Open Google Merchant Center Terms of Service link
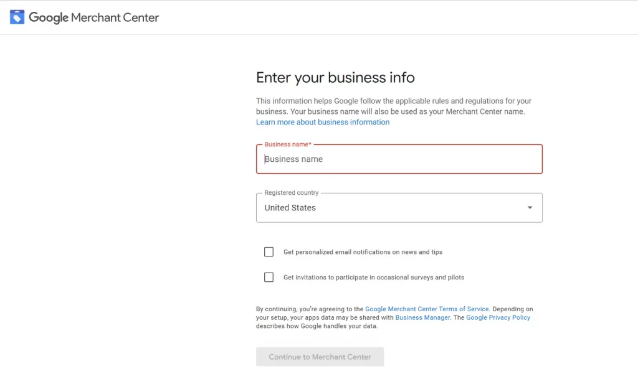 427,309
